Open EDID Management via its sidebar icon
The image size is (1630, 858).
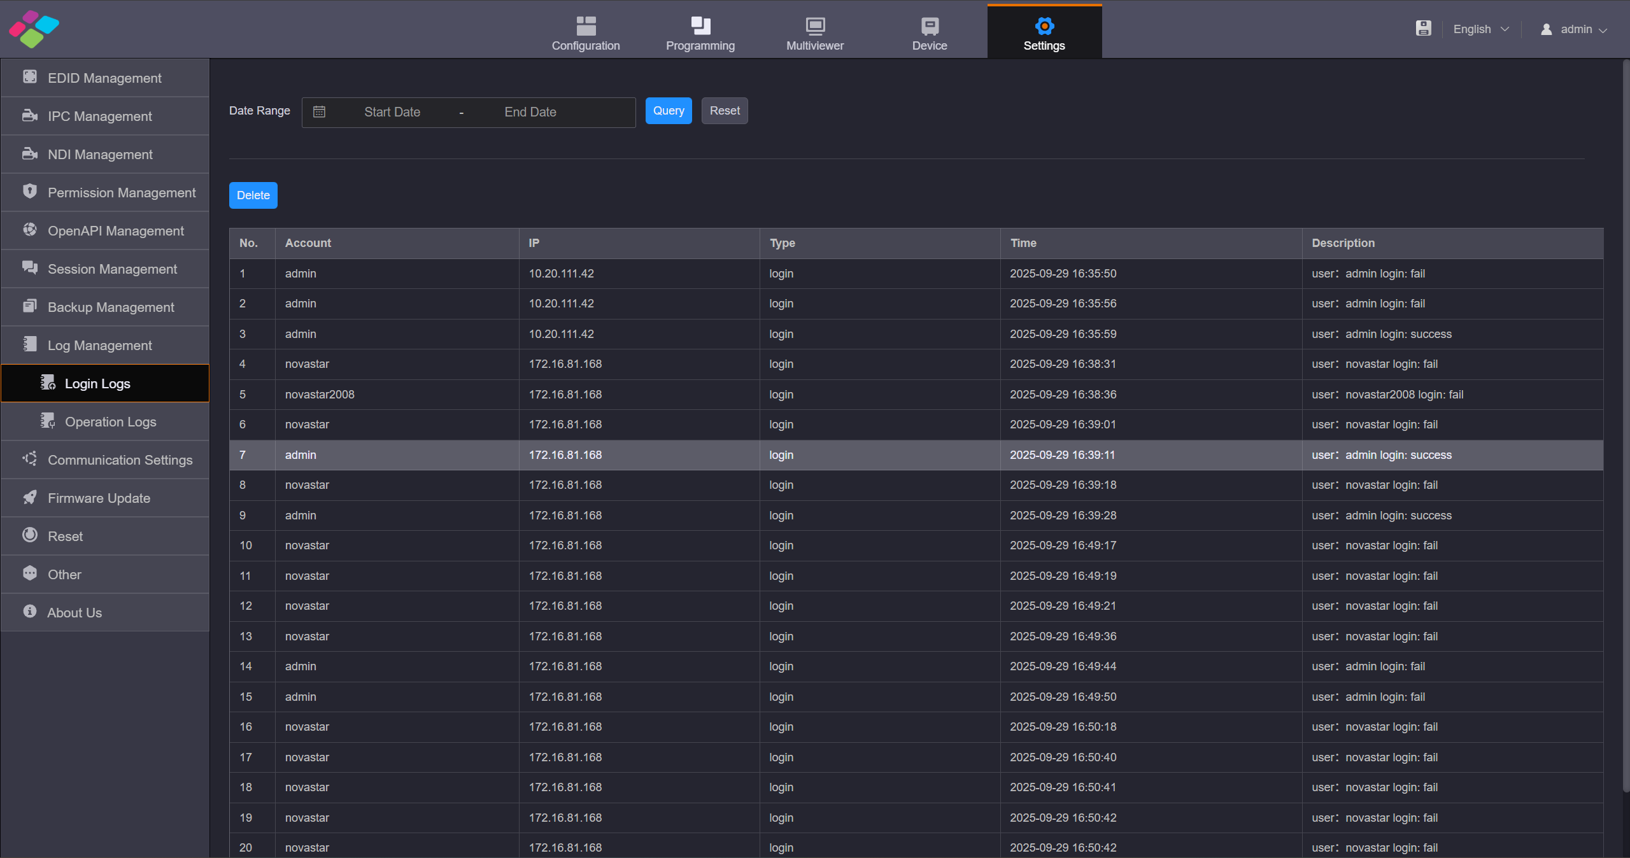click(x=30, y=77)
